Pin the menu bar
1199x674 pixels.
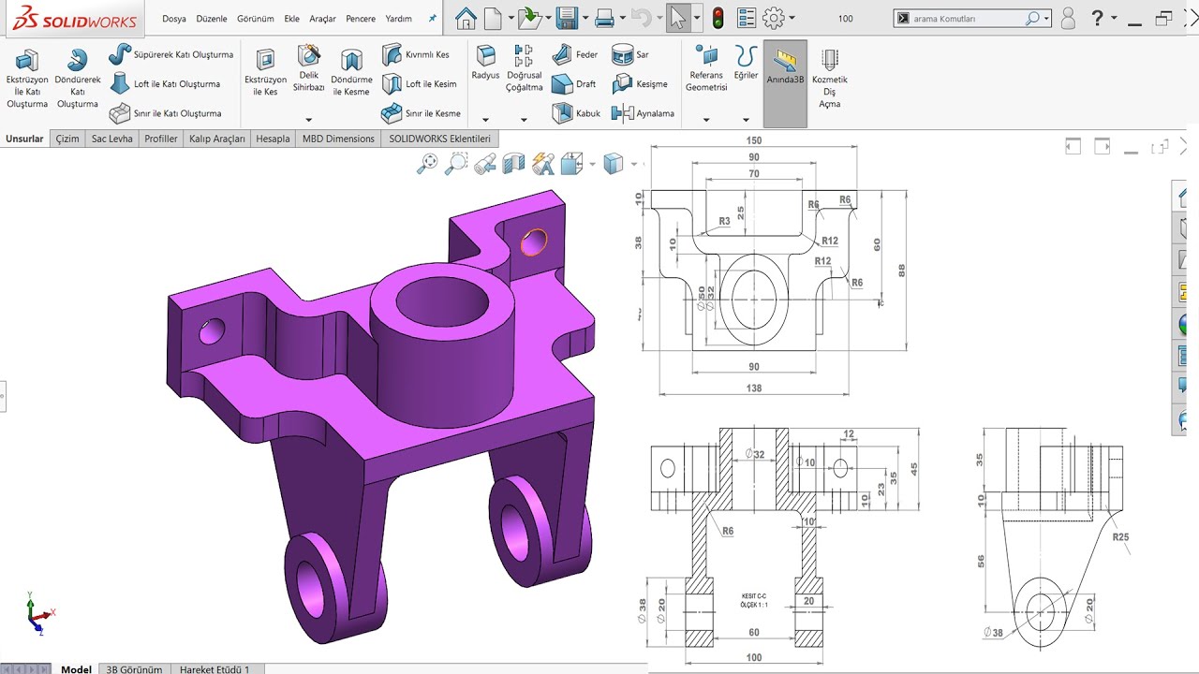click(x=432, y=18)
